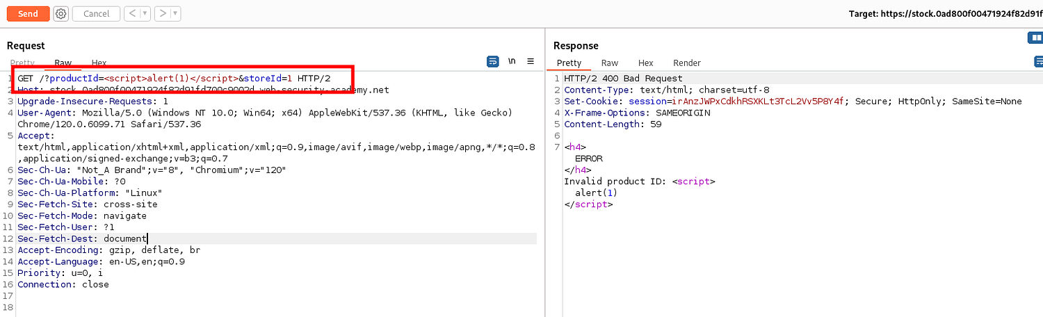Switch to side-by-side layout icon
Viewport: 1043px width, 317px height.
[1035, 38]
